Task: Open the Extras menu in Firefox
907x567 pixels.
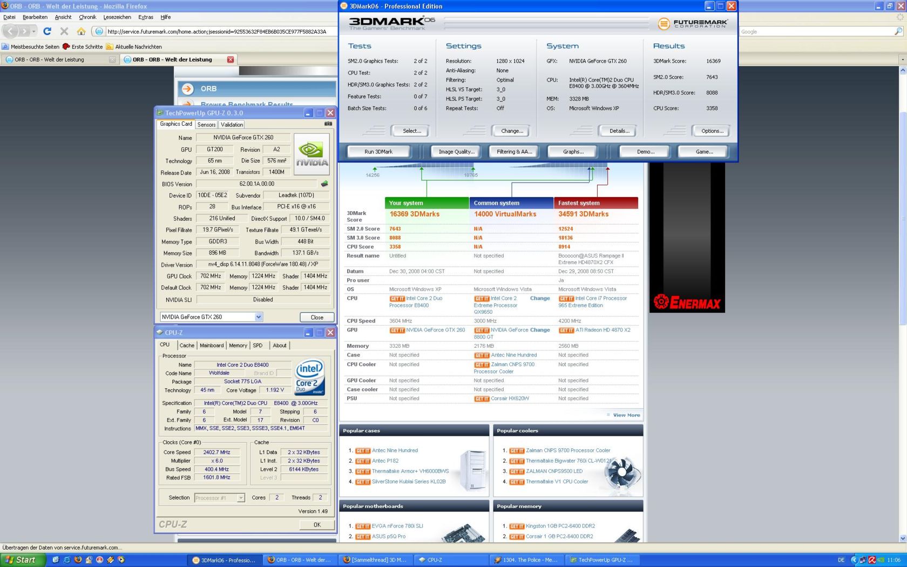Action: 146,17
